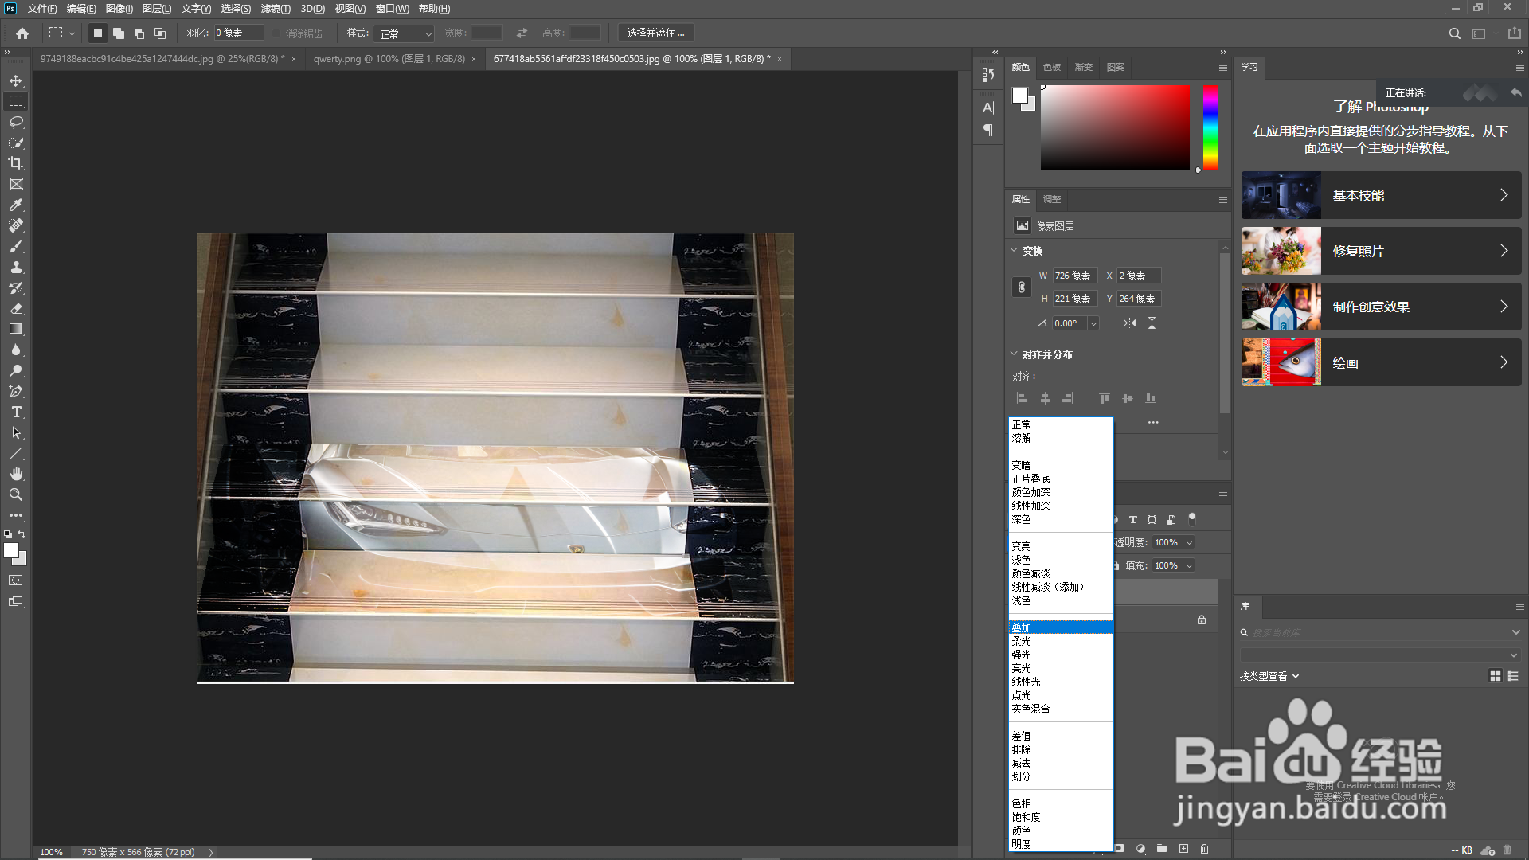Toggle Quick Mask mode in toolbar

point(16,580)
